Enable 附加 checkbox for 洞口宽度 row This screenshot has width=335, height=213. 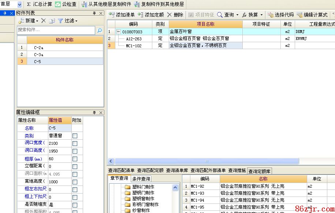(75, 143)
